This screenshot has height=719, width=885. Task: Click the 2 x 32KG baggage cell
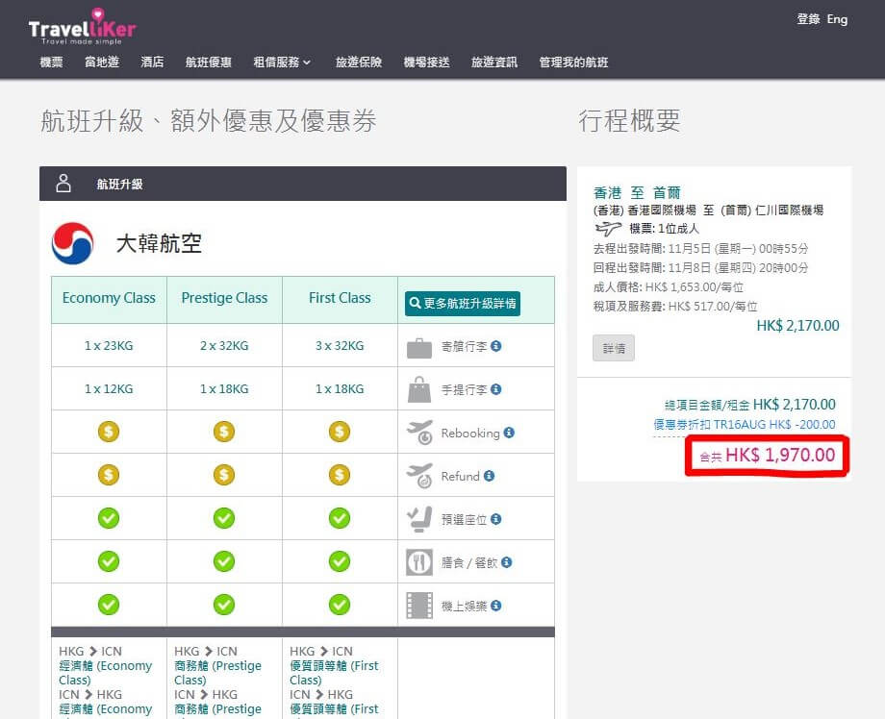[x=225, y=346]
